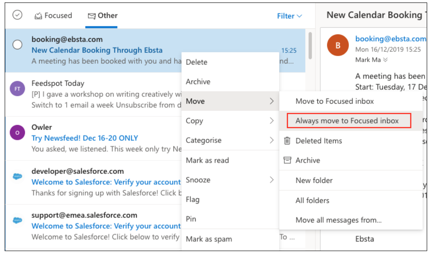Click the purple Owler sender avatar
The width and height of the screenshot is (433, 255).
pyautogui.click(x=18, y=132)
